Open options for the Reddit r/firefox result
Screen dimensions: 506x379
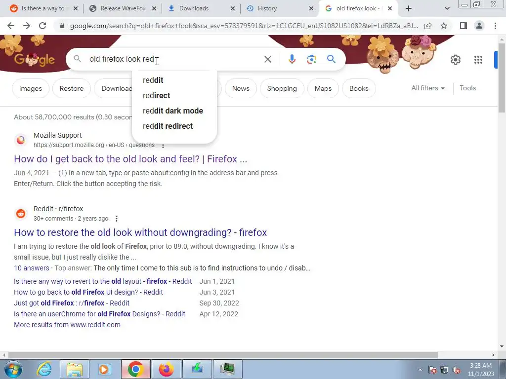click(117, 219)
